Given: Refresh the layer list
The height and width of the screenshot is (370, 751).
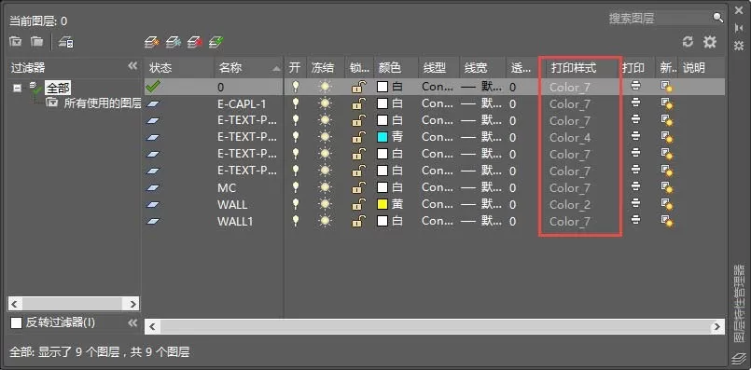Looking at the screenshot, I should (688, 42).
